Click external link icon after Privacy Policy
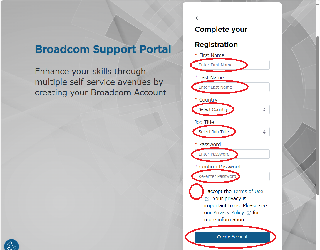The width and height of the screenshot is (320, 250). 249,213
